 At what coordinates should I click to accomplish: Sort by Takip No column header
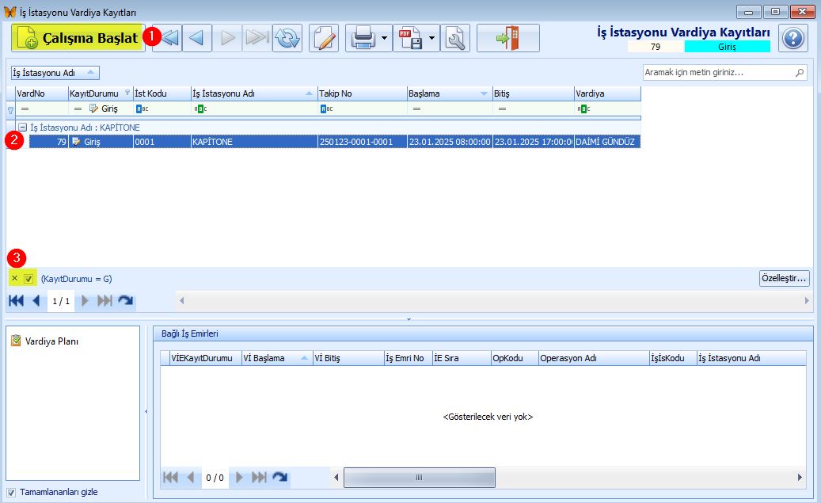pyautogui.click(x=363, y=93)
